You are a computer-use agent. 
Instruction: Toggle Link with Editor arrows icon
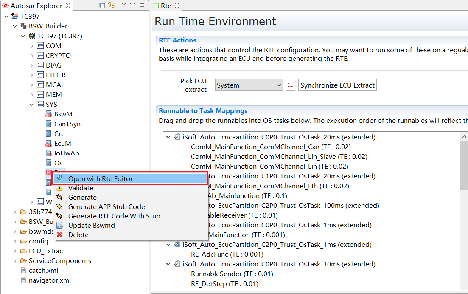tap(112, 6)
